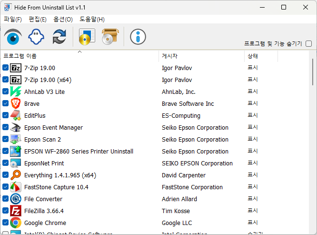Screen dimensions: 317x235
Task: Uncheck the FileZilla 3.66.4 checkbox
Action: pyautogui.click(x=5, y=211)
